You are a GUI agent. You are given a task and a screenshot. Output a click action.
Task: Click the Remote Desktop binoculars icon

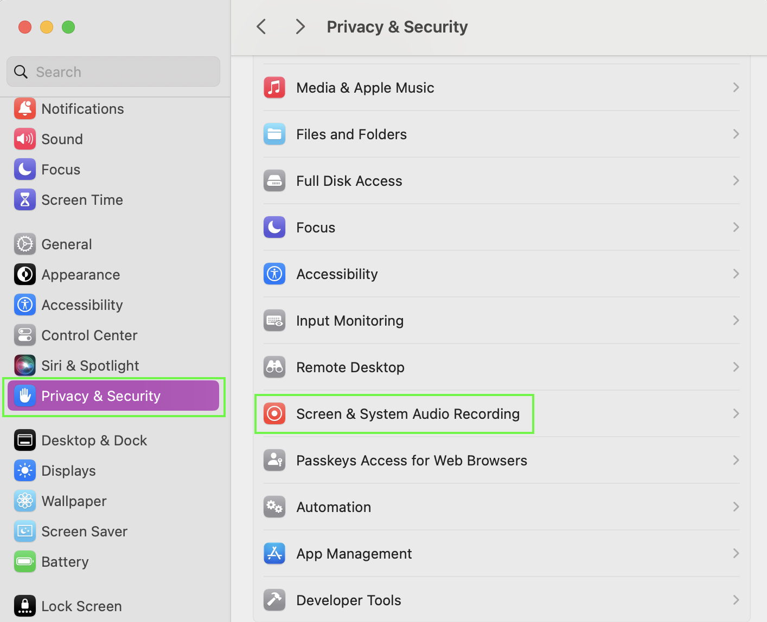274,367
